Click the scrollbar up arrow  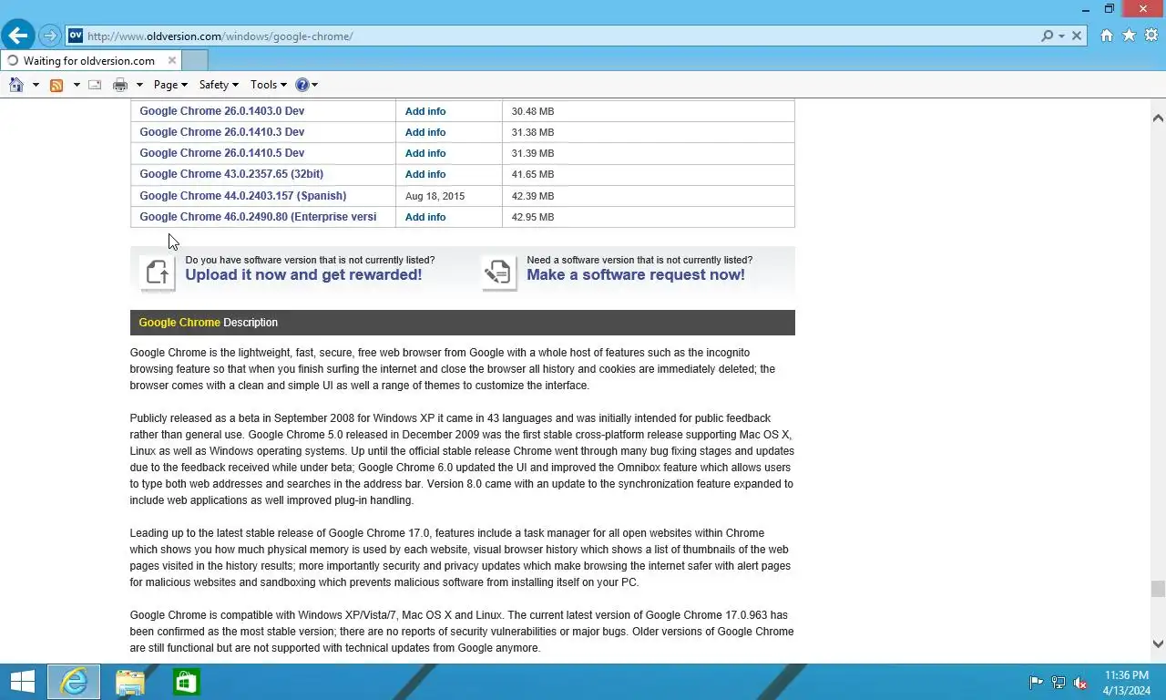(x=1158, y=118)
